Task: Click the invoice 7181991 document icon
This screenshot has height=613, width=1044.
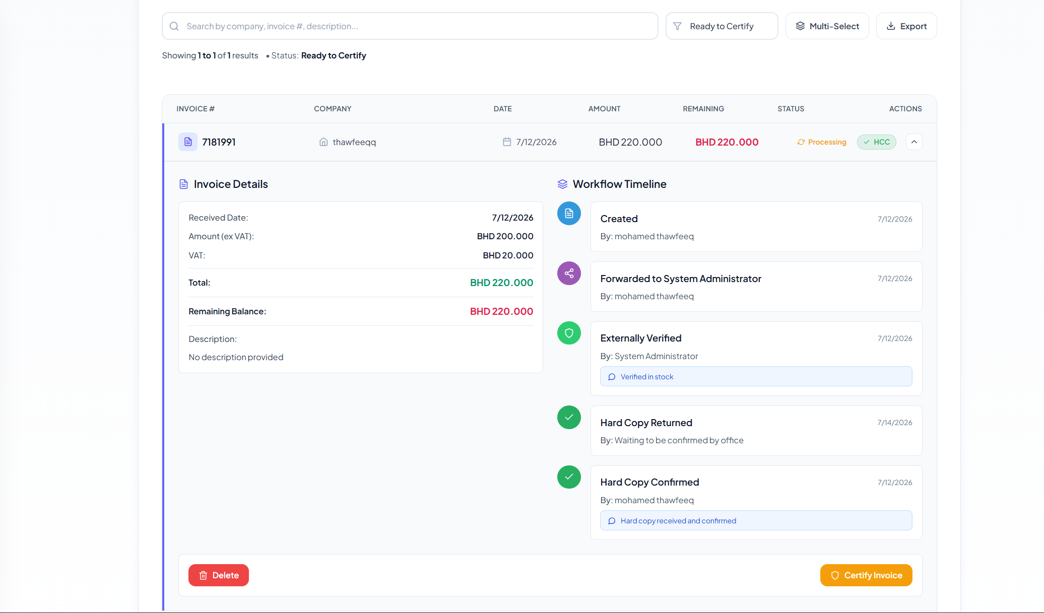Action: 188,142
